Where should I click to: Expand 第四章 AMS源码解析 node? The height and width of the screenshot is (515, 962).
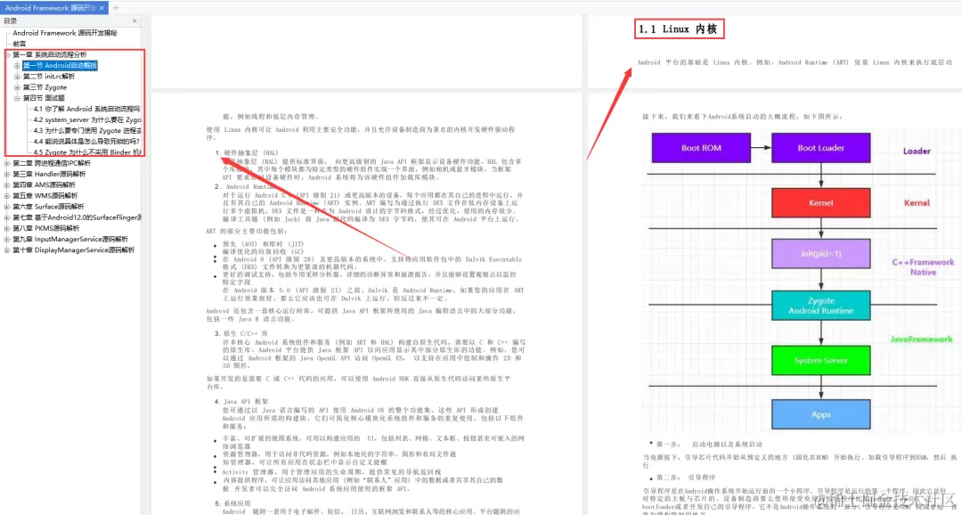click(x=7, y=184)
